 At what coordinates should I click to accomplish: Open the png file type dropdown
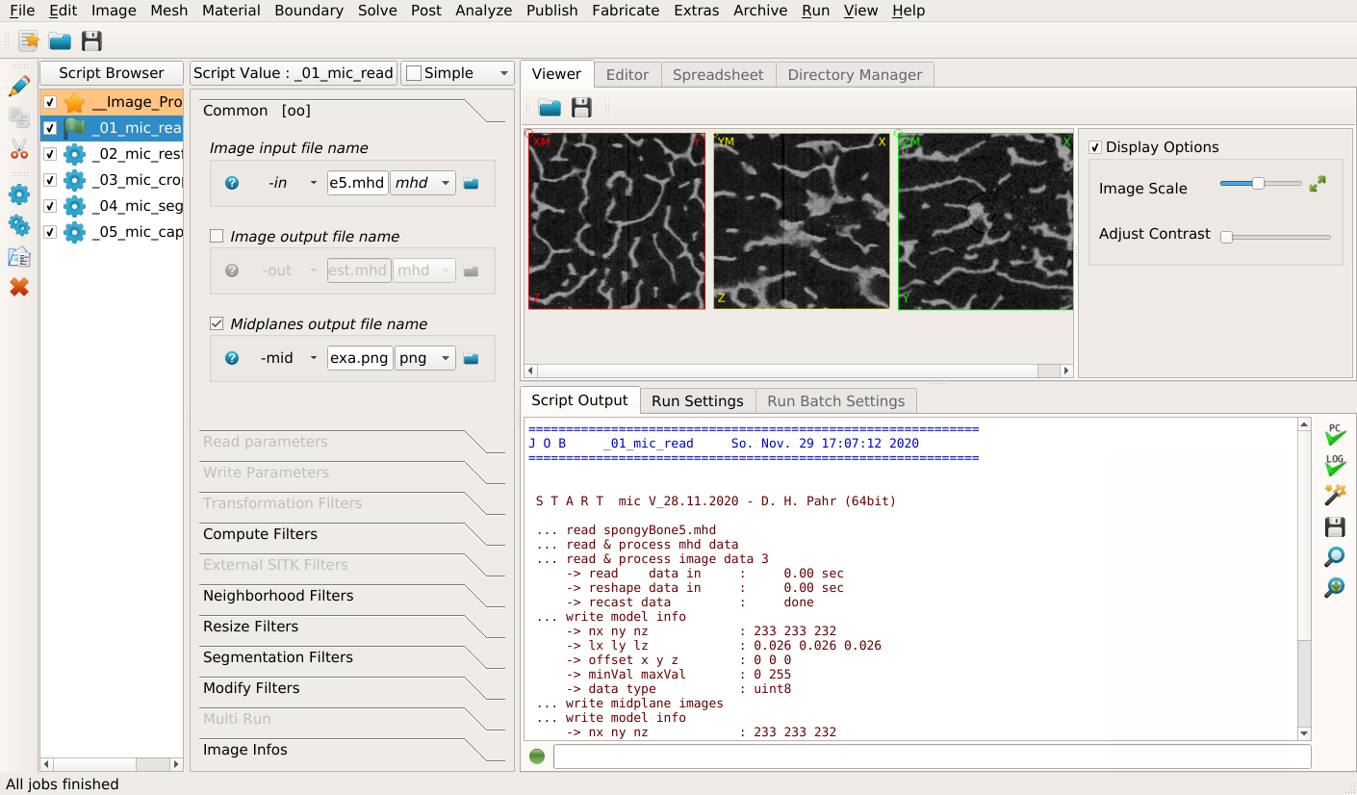click(446, 358)
